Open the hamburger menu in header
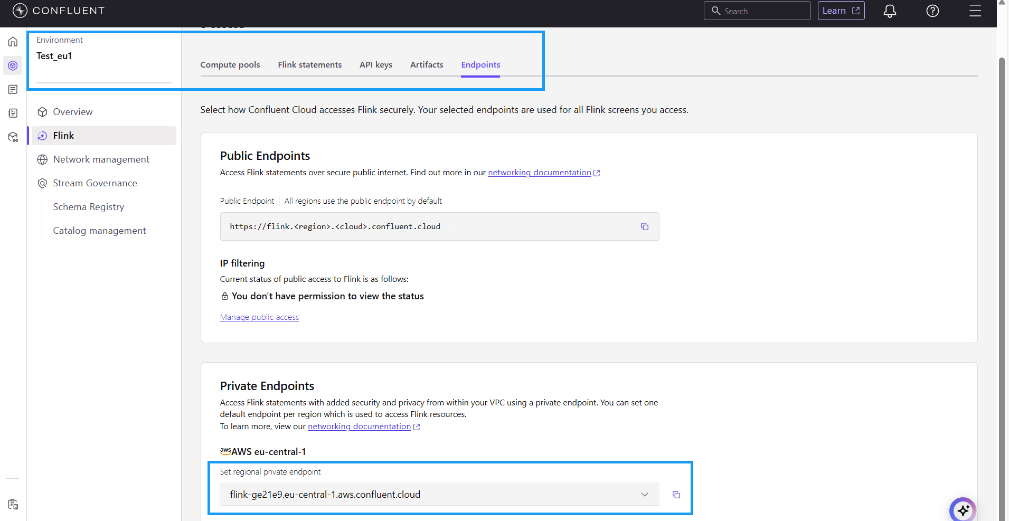This screenshot has width=1009, height=521. 975,11
